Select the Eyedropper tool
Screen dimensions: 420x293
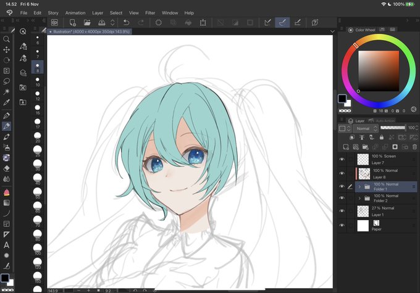pos(6,102)
